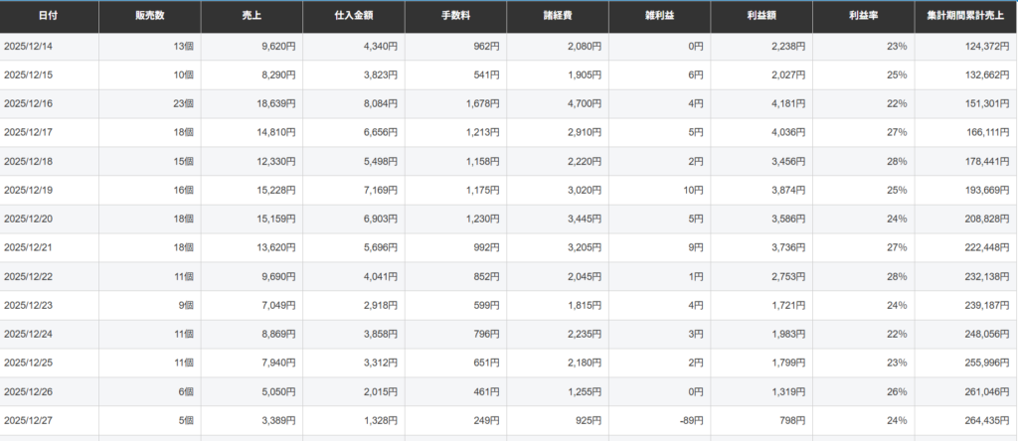The width and height of the screenshot is (1018, 441).
Task: Select the 利益額 column header
Action: tap(761, 17)
